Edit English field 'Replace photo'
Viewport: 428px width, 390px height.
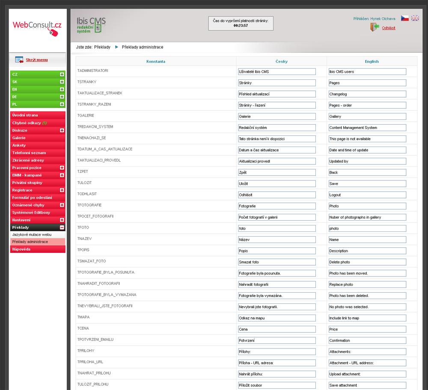[x=367, y=285]
